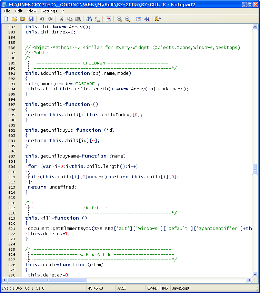Click 'Ln 1 : 1.046' in status bar
The width and height of the screenshot is (260, 293).
(x=12, y=288)
